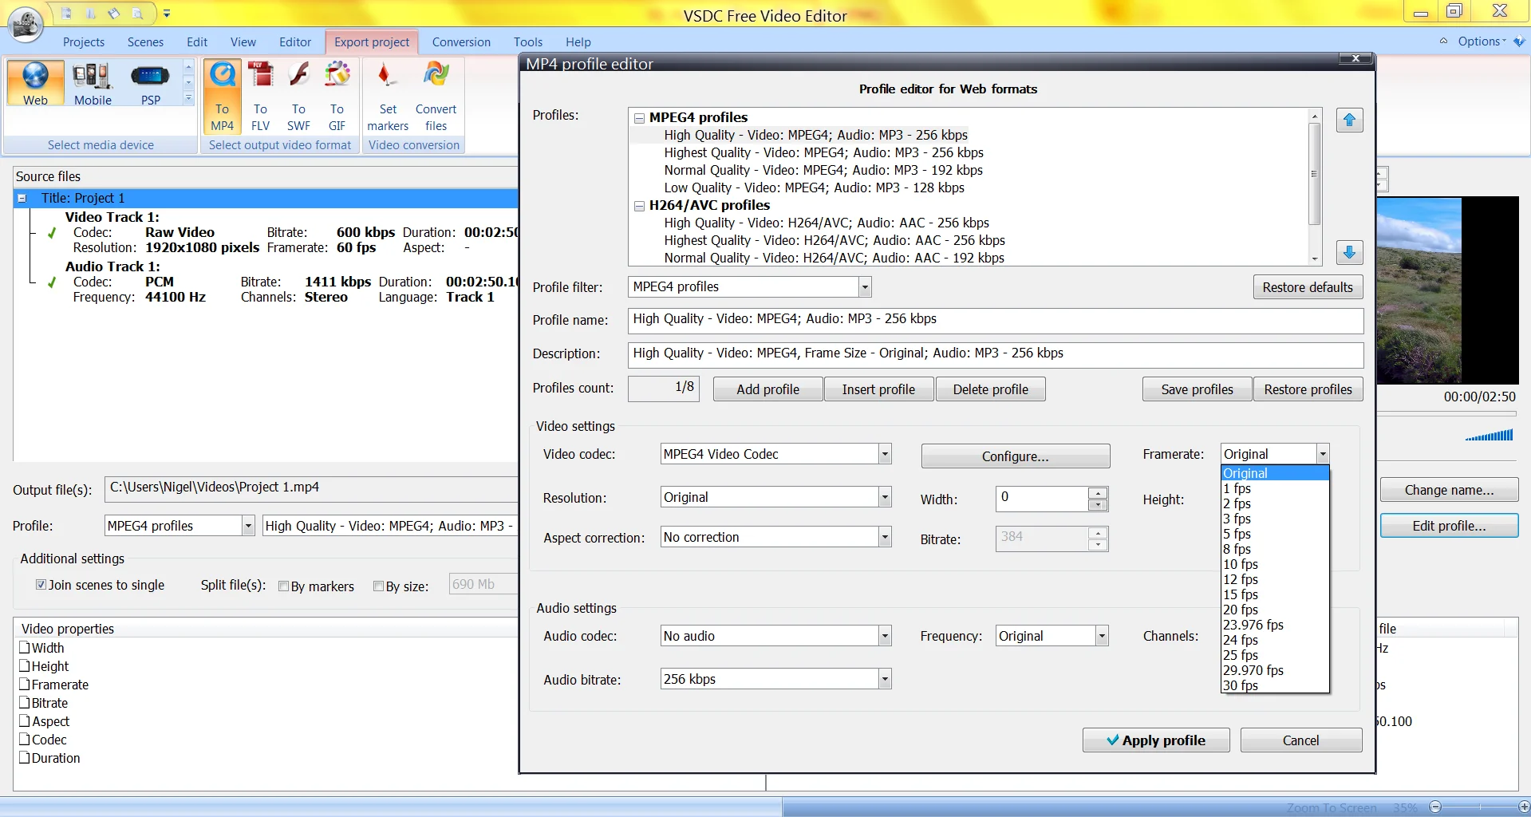Viewport: 1531px width, 817px height.
Task: Switch to the Editor ribbon tab
Action: click(x=295, y=42)
